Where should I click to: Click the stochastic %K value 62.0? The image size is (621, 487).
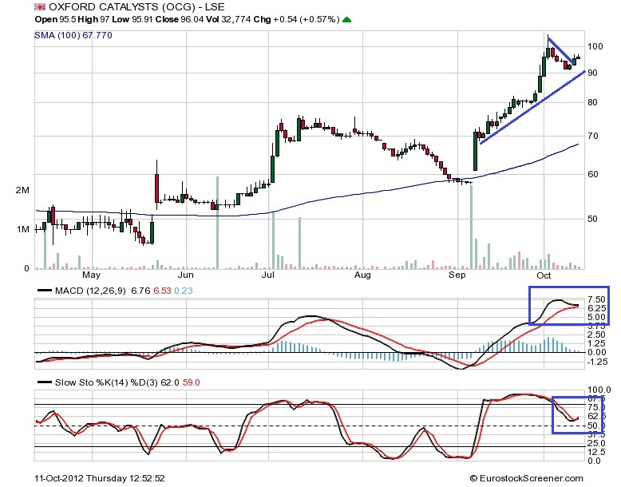pos(170,382)
